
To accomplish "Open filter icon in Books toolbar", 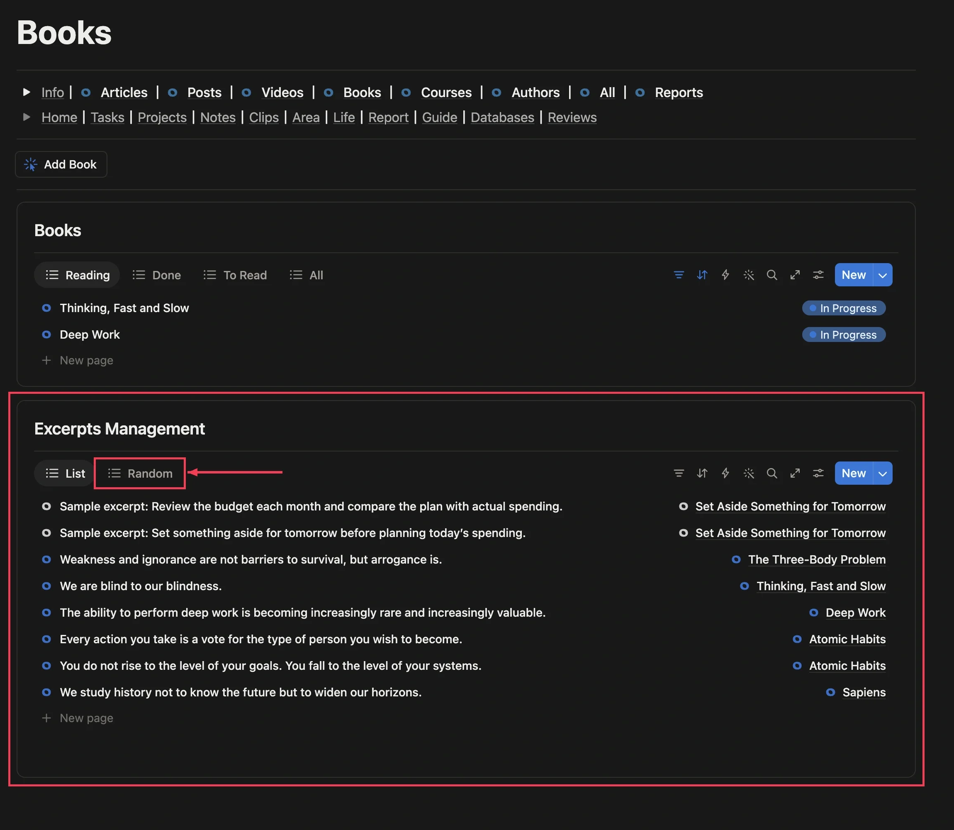I will [x=679, y=275].
